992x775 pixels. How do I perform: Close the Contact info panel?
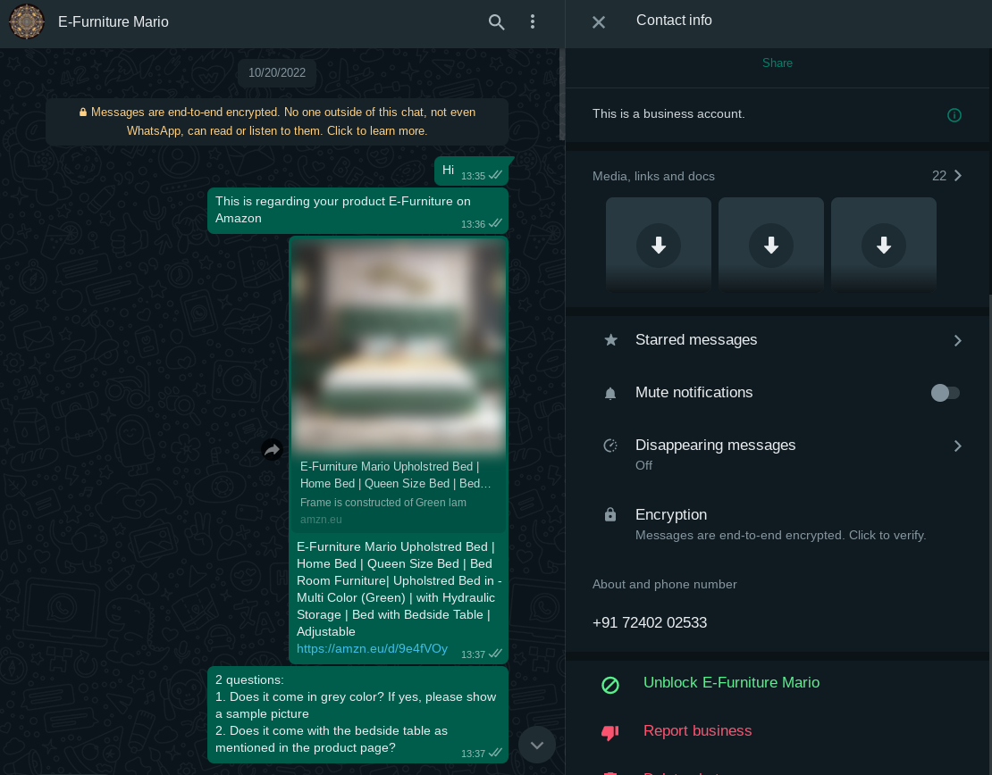599,22
